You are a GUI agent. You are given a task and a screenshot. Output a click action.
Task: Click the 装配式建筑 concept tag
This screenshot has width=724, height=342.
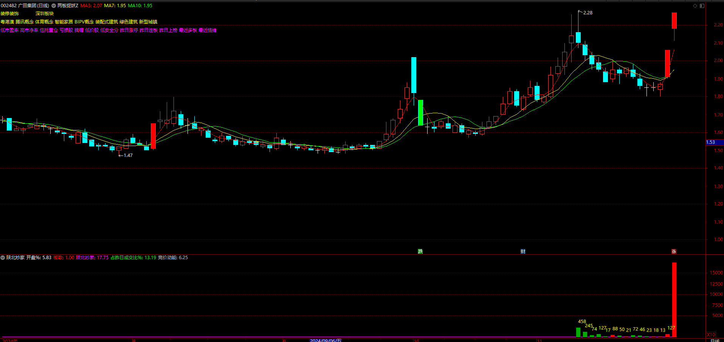click(107, 22)
